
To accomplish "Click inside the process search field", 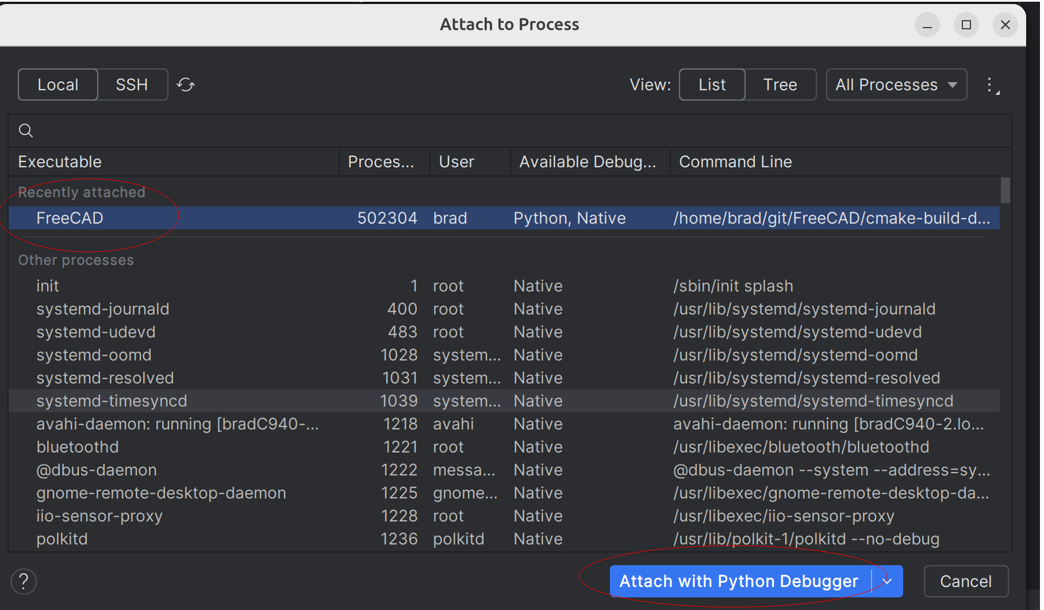I will (506, 131).
